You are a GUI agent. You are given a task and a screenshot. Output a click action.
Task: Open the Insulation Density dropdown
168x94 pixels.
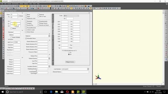click(x=49, y=66)
